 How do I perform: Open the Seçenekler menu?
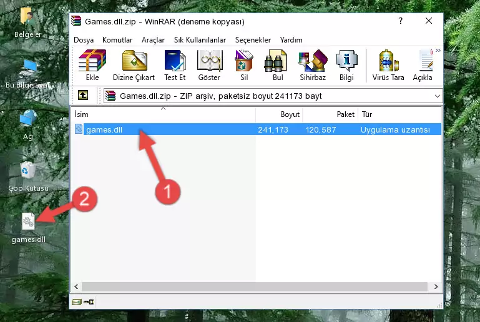[x=253, y=40]
